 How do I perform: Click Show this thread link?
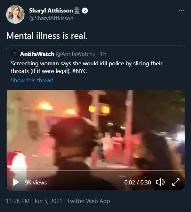pos(32,80)
